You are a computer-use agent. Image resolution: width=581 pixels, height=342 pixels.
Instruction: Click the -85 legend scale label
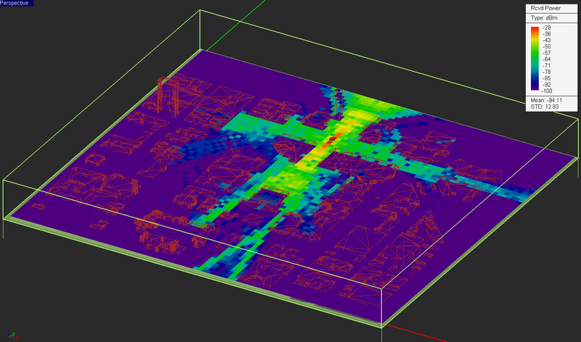(546, 77)
